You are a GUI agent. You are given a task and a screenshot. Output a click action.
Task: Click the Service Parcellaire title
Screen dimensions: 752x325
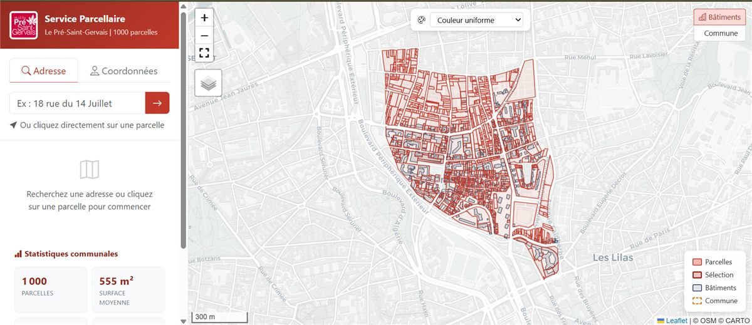tap(85, 19)
